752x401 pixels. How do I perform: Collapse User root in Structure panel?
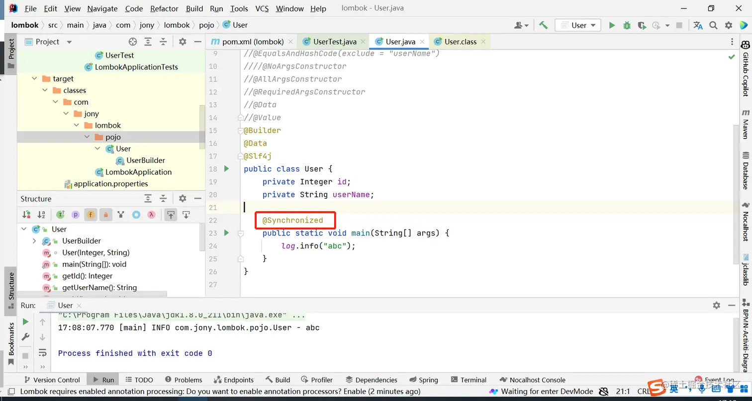pyautogui.click(x=23, y=229)
